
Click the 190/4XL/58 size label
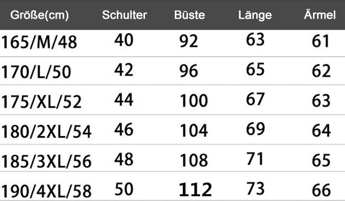tap(46, 191)
